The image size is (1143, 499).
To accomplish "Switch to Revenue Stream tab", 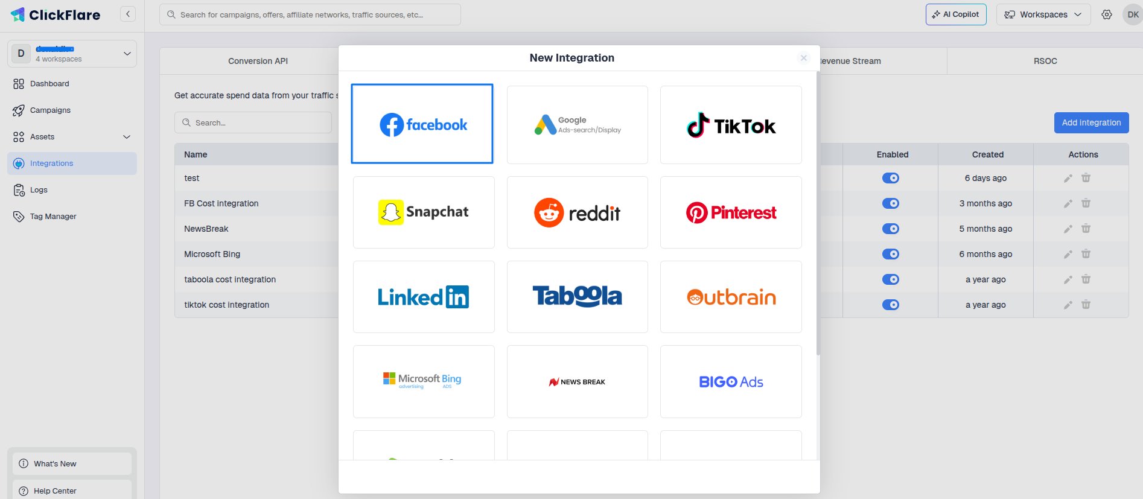I will pos(850,61).
